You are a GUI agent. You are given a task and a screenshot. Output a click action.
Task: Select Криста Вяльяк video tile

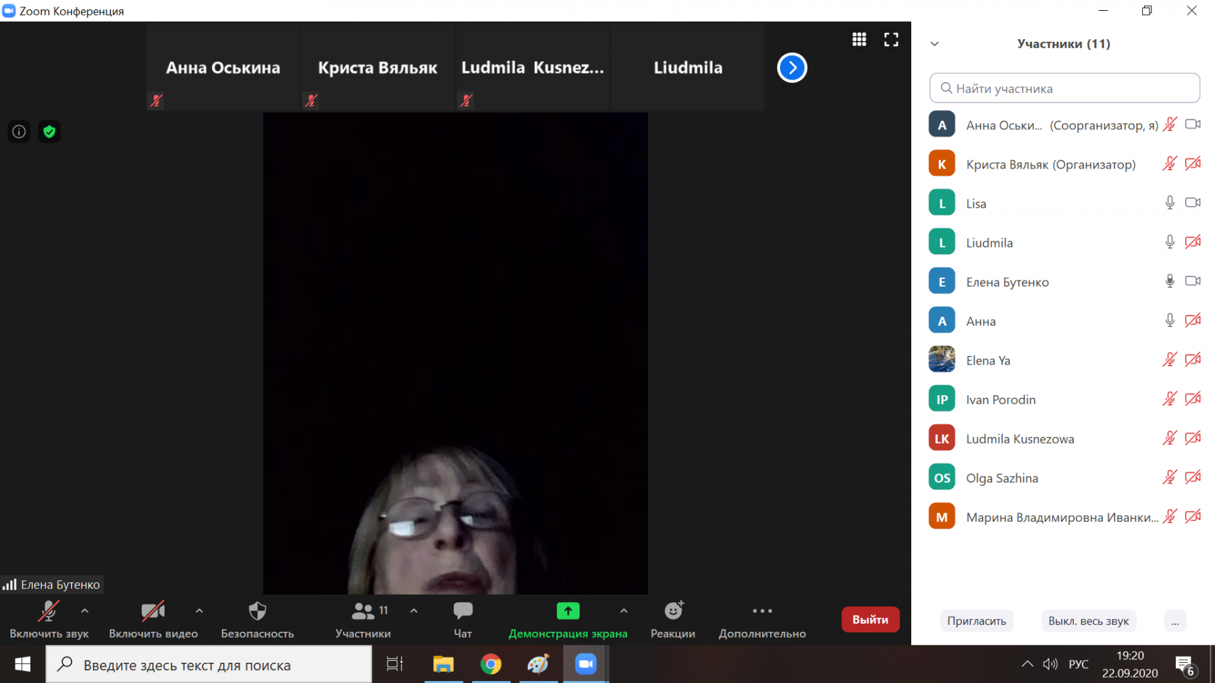point(378,68)
